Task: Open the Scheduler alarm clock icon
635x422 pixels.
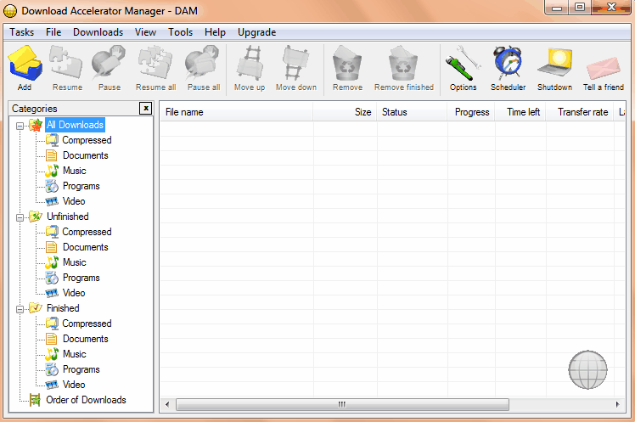Action: [x=508, y=63]
